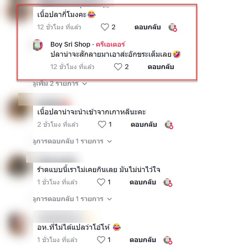Image resolution: width=241 pixels, height=249 pixels.
Task: Click creator-liked badge on ร้าตแบบนี้ comment
Action: [x=168, y=182]
